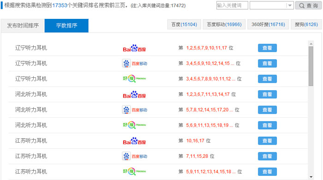Filter by 百度(15104) results
Image resolution: width=323 pixels, height=180 pixels.
point(184,25)
